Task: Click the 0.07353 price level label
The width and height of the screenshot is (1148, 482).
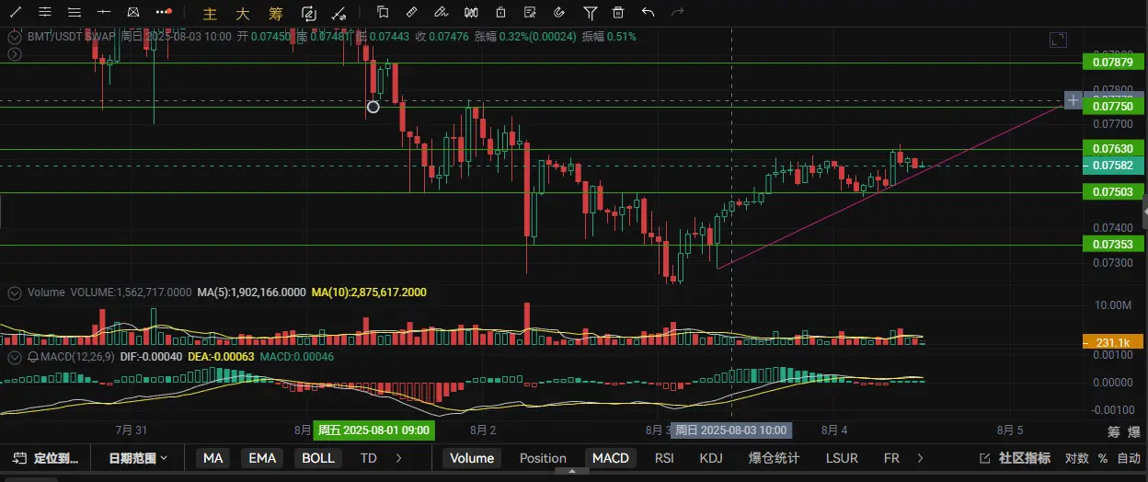Action: click(1112, 245)
